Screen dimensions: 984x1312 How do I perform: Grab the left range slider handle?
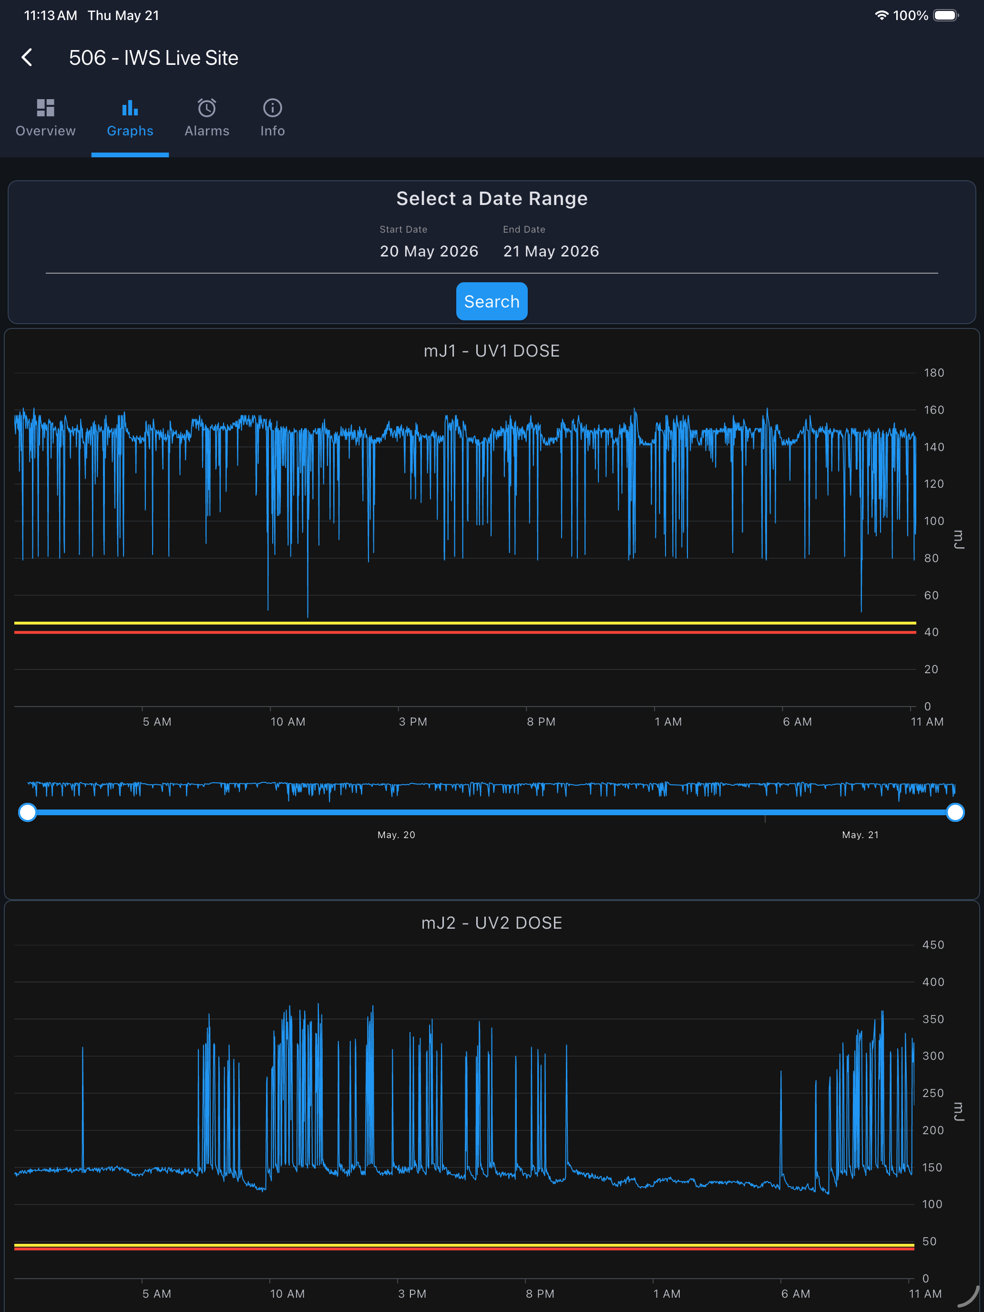[27, 812]
